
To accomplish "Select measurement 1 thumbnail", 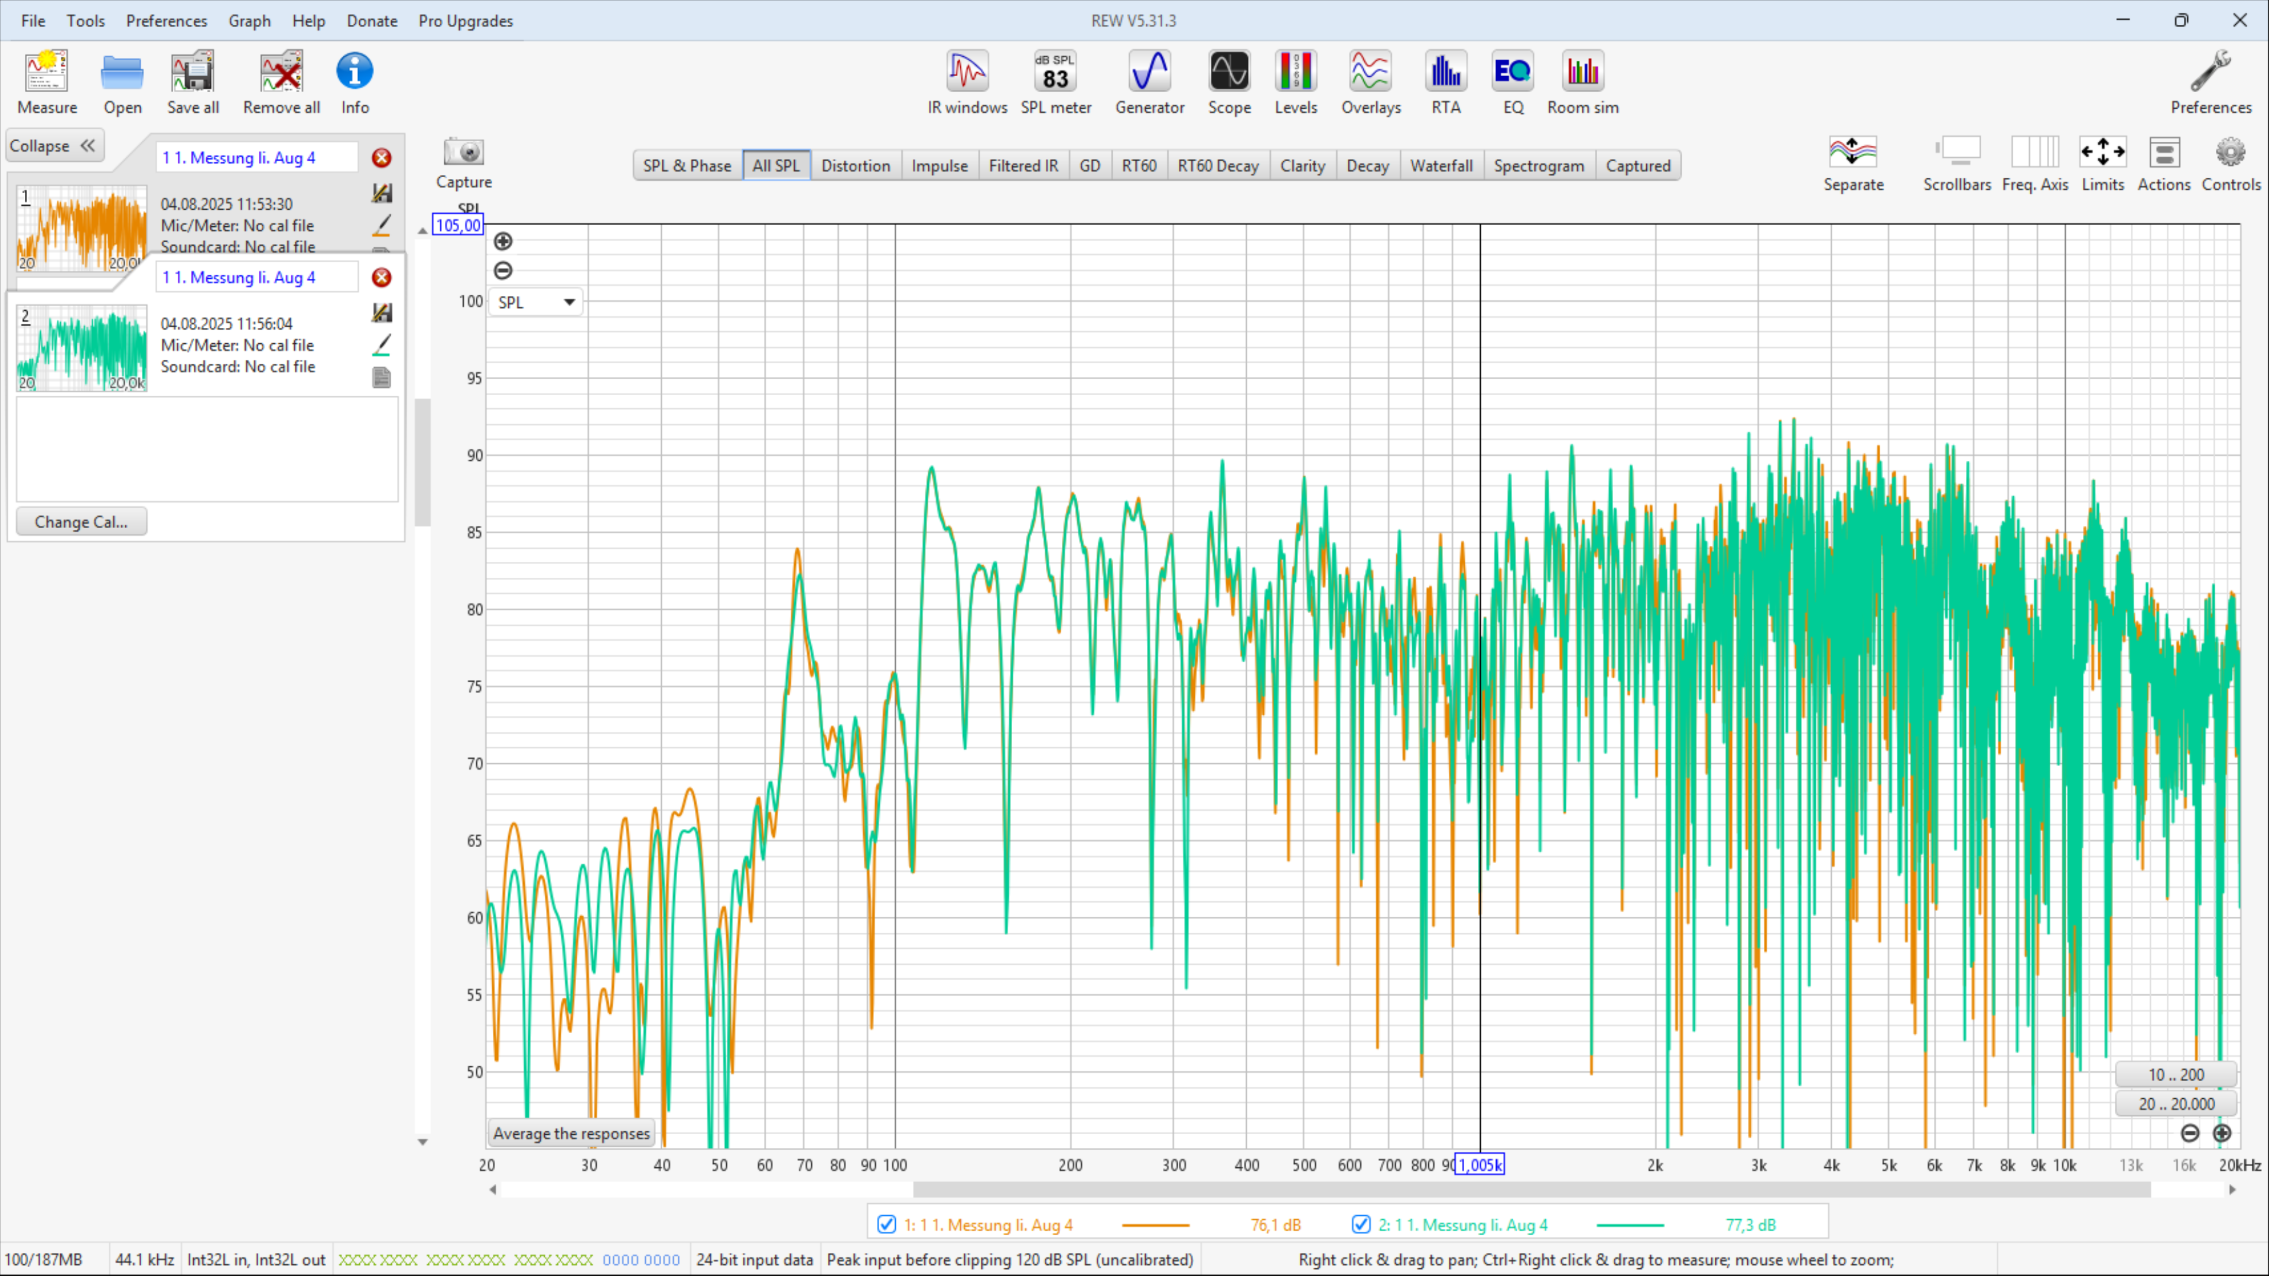I will point(82,228).
